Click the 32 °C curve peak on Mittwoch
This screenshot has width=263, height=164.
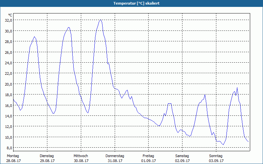[101, 20]
